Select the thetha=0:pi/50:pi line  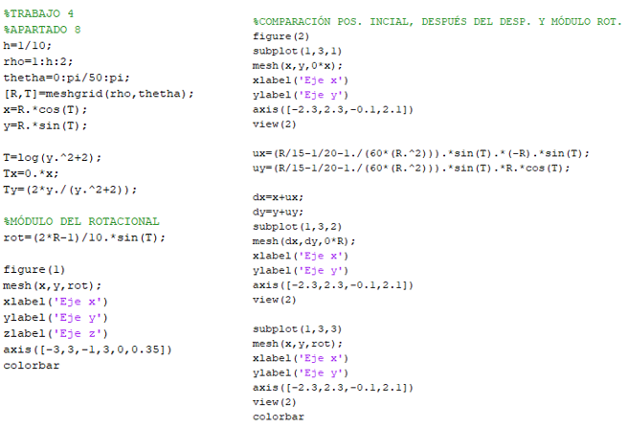[x=59, y=77]
